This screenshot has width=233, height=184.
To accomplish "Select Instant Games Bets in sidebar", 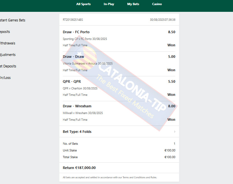I will tap(12, 20).
